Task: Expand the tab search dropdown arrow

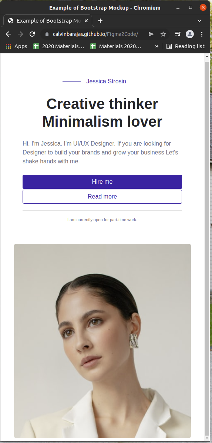Action: 199,21
